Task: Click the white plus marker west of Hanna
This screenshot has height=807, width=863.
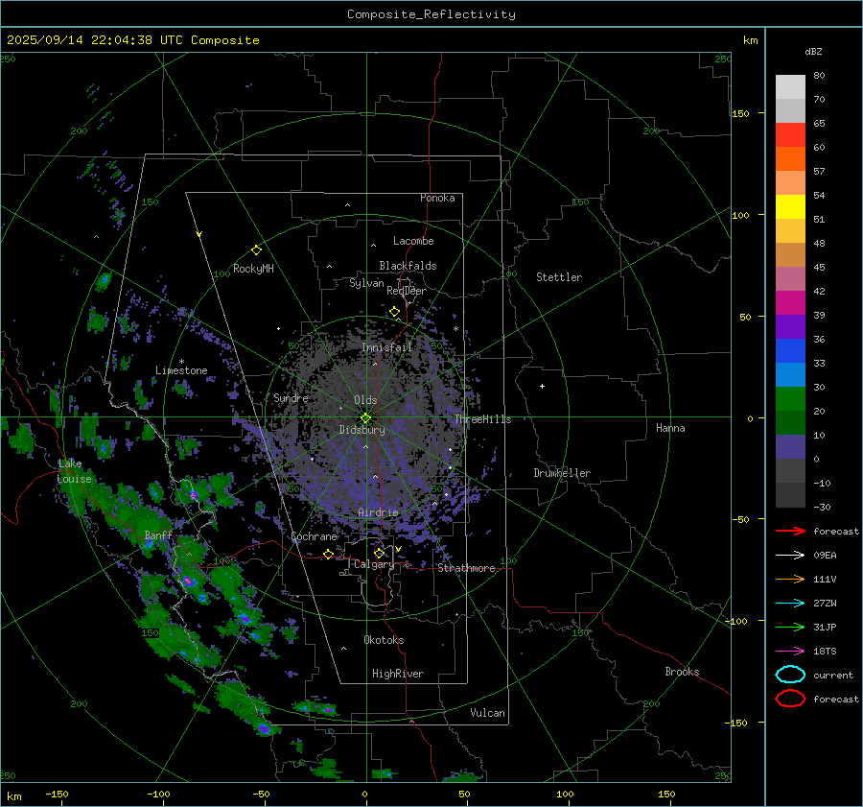Action: coord(542,386)
